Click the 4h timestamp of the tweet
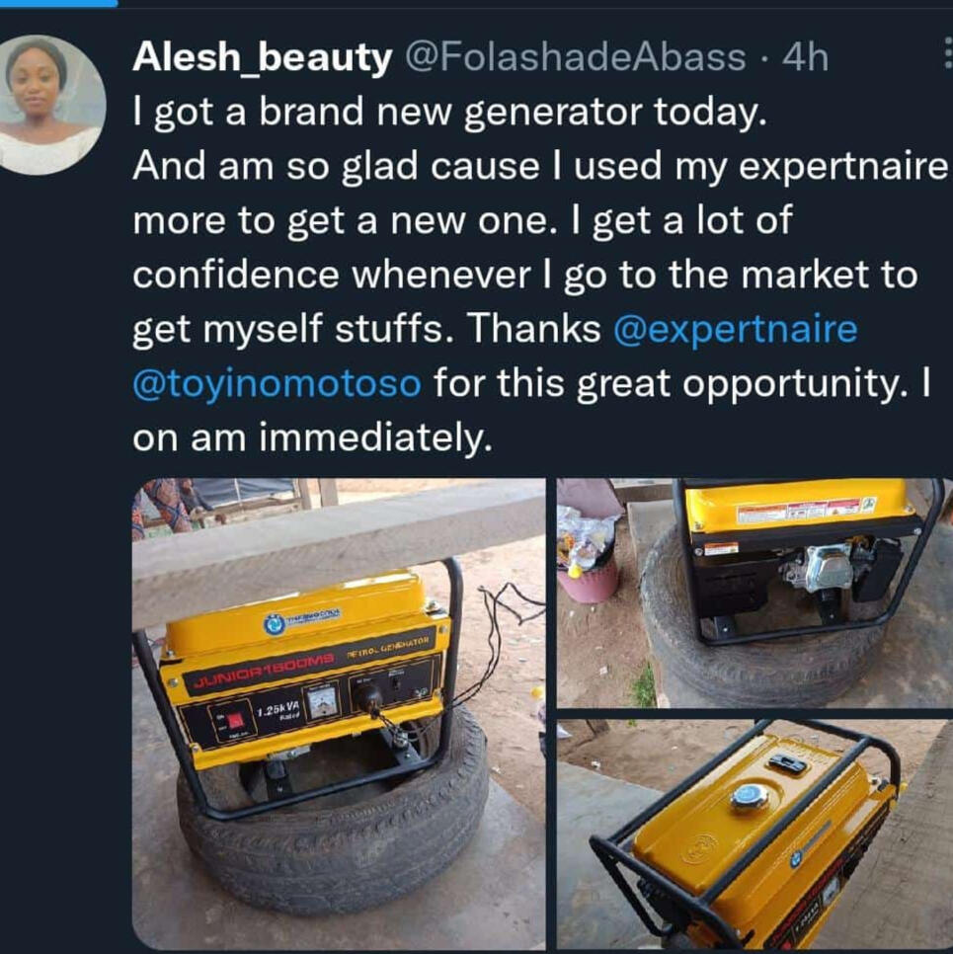This screenshot has height=954, width=953. click(x=806, y=57)
